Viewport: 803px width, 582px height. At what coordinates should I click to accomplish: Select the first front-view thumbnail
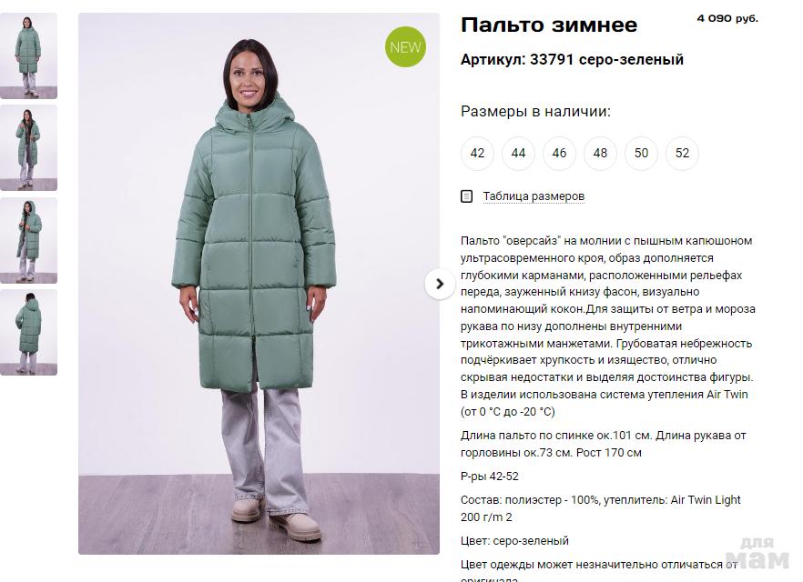tap(29, 55)
